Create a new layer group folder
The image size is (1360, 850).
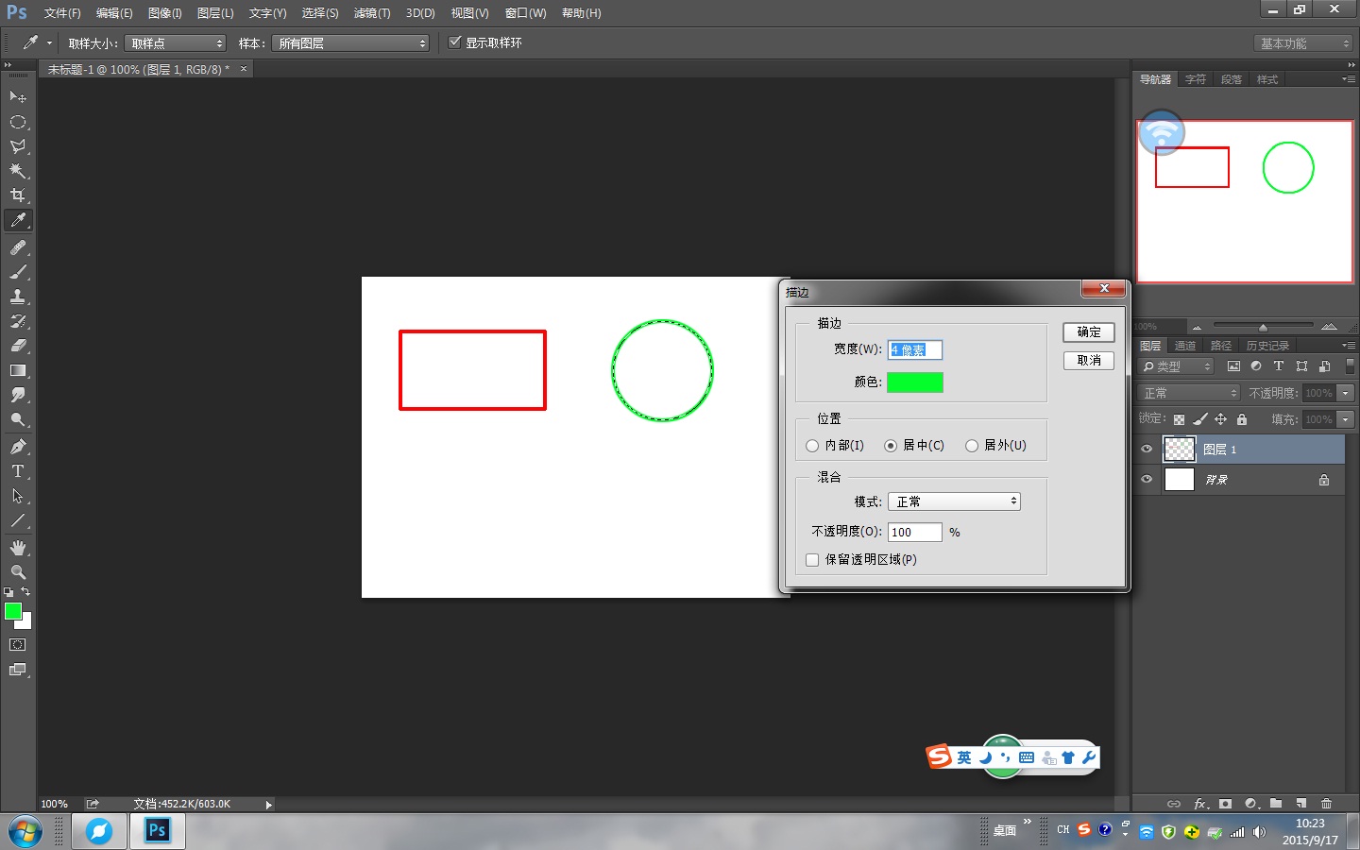click(1276, 804)
